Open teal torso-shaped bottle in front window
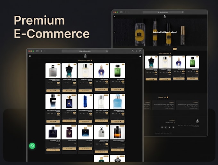218x165 pixels. point(69,70)
